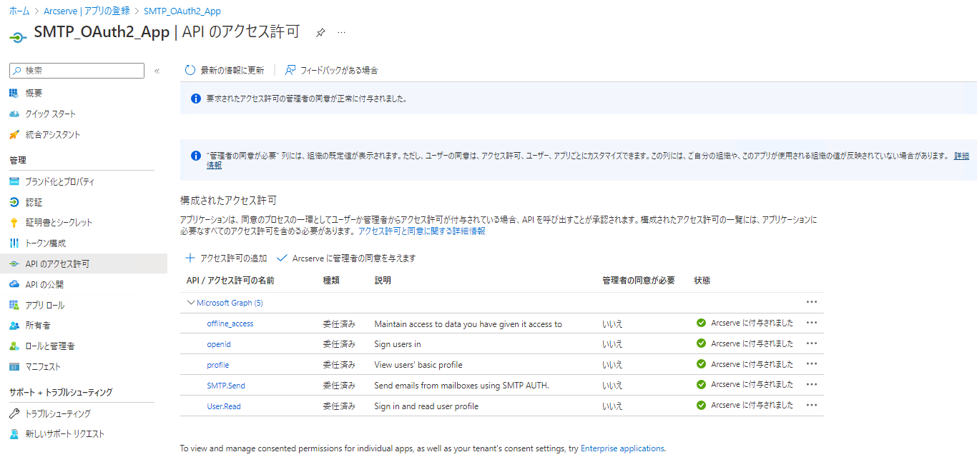Click the 証明書とシークレット key icon
The height and width of the screenshot is (462, 977).
tap(14, 222)
